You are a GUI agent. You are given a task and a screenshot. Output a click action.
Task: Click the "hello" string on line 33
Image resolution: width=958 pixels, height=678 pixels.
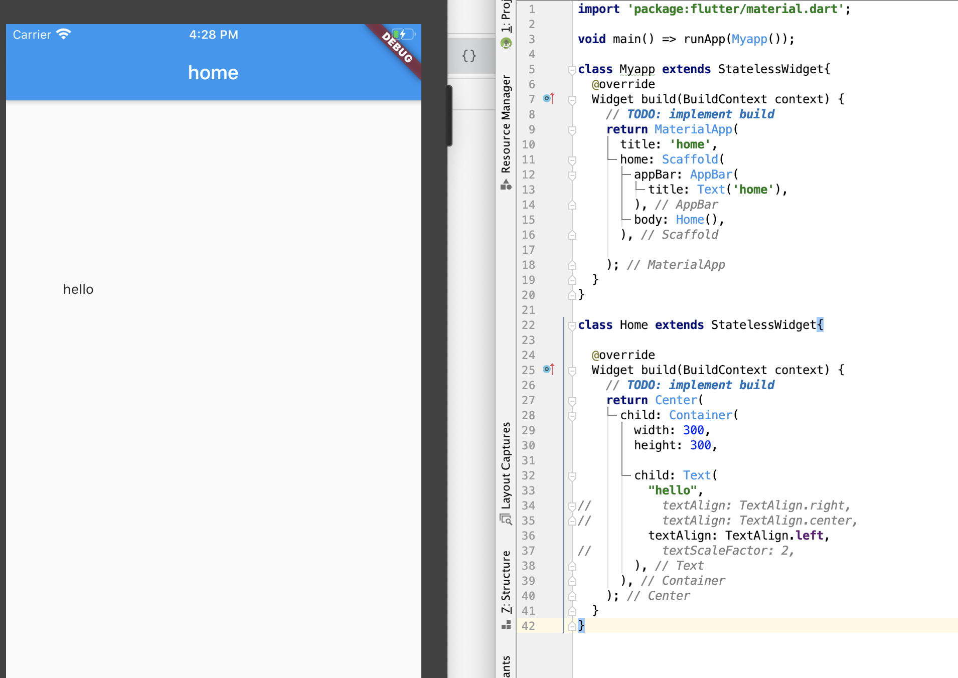coord(672,490)
